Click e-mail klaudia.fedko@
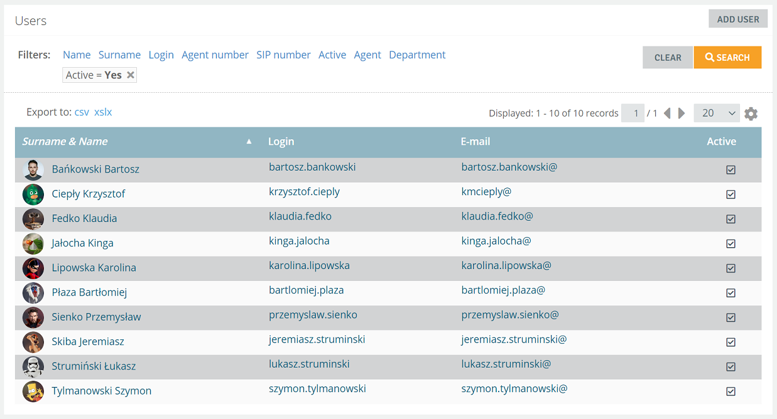Image resolution: width=777 pixels, height=419 pixels. coord(497,216)
